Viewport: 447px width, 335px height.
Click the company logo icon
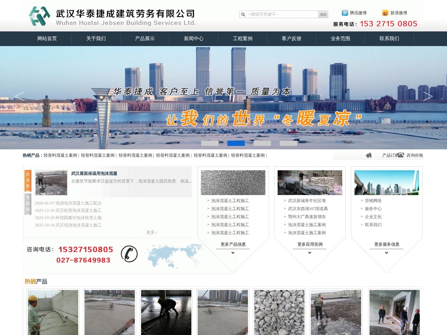(x=39, y=16)
